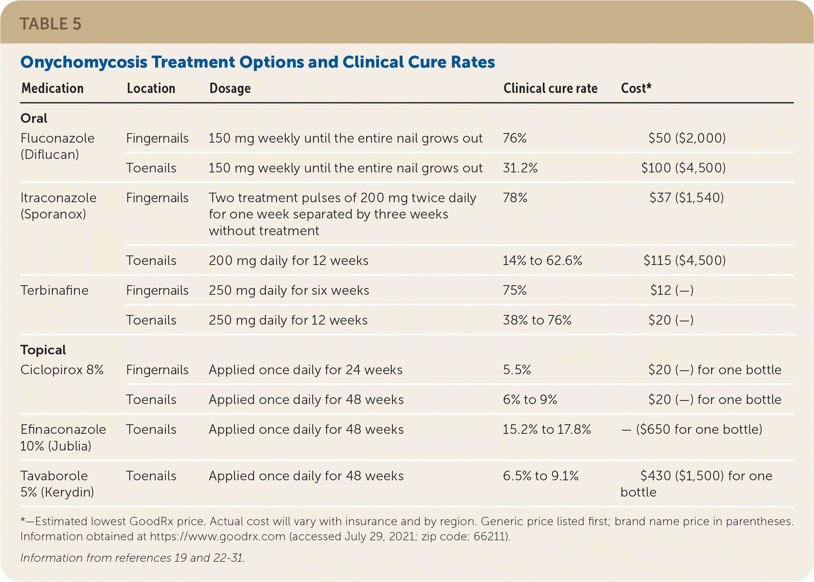
Task: Click the Terbinafine medication name
Action: coord(54,290)
